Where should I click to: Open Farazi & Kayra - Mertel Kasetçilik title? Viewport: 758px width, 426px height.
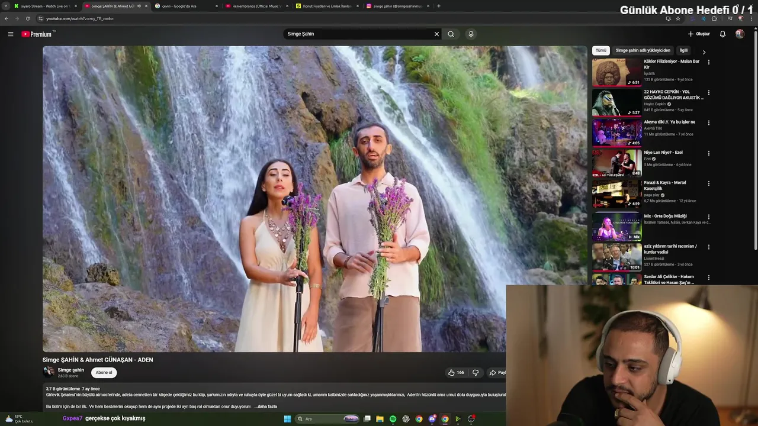[x=666, y=185]
